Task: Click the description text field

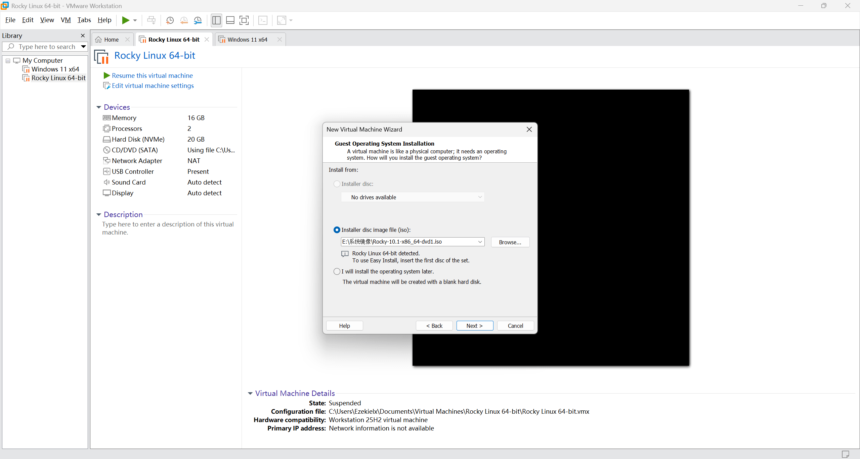Action: click(168, 228)
